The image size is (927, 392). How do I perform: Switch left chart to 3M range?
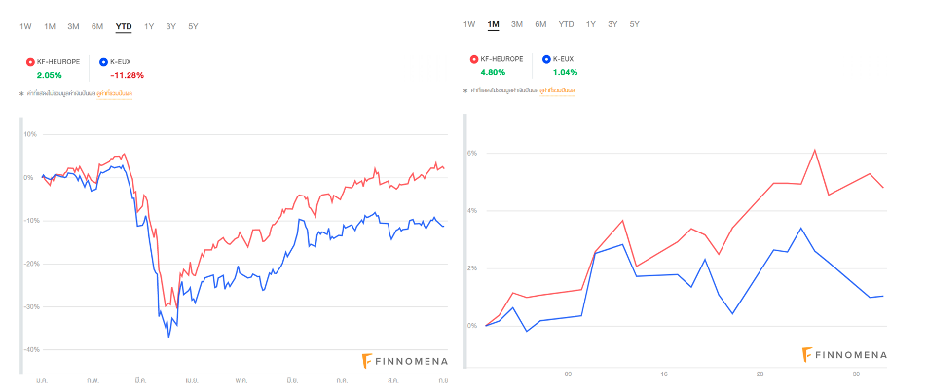[73, 26]
